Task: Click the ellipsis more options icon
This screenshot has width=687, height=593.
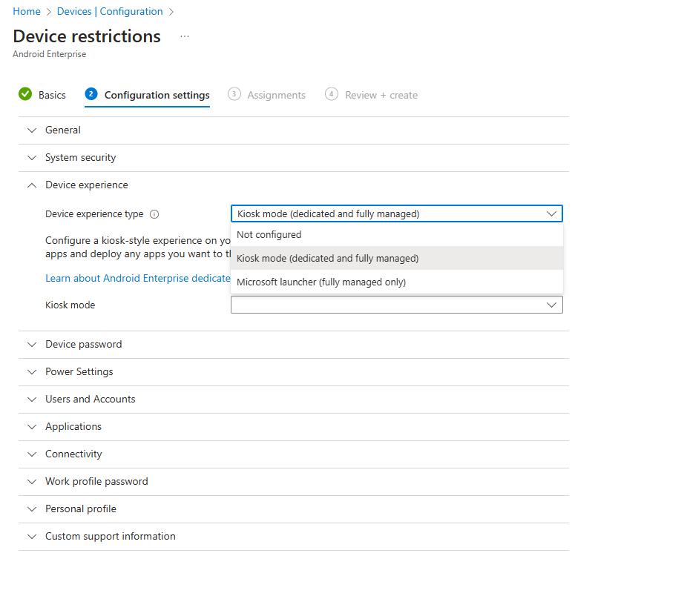Action: 185,36
